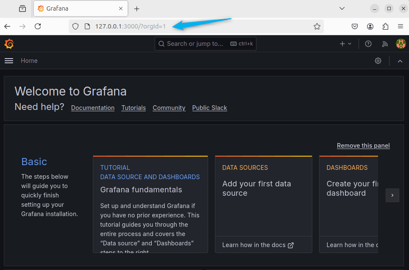Image resolution: width=409 pixels, height=270 pixels.
Task: Open a new browser tab
Action: coord(136,8)
